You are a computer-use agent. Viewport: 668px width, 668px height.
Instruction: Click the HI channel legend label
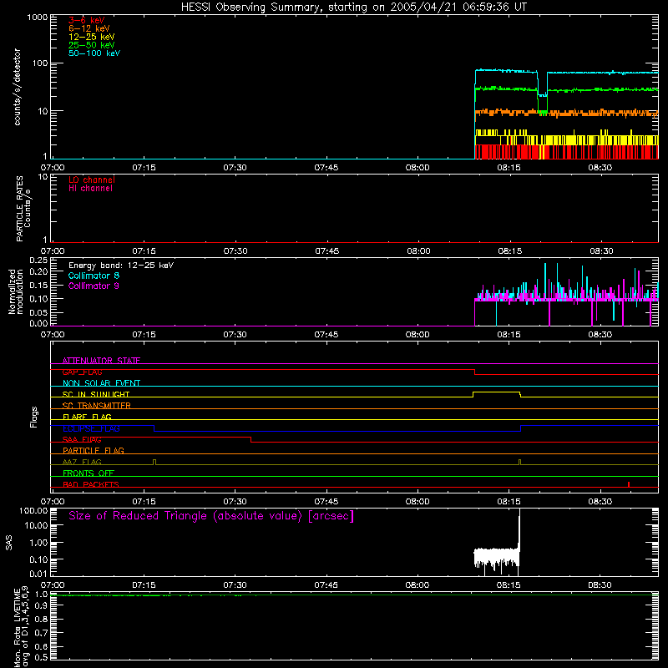point(90,189)
